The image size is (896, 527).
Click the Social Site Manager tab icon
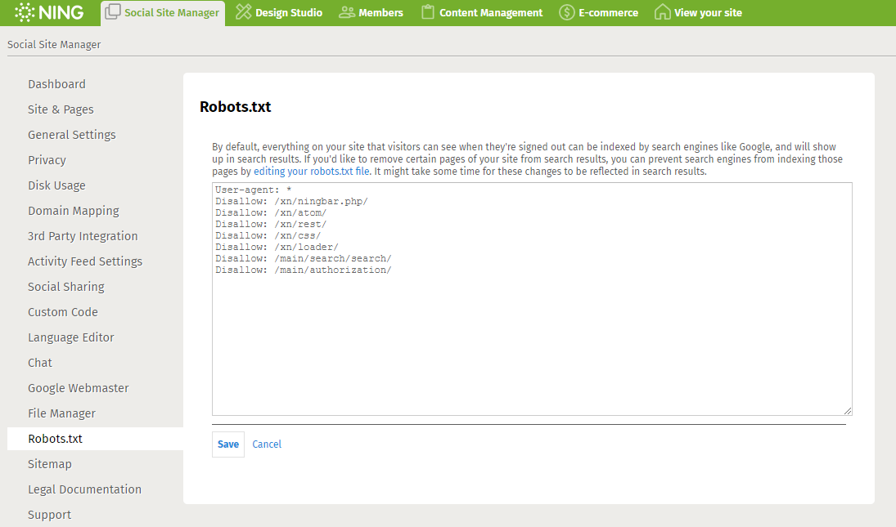(x=113, y=11)
